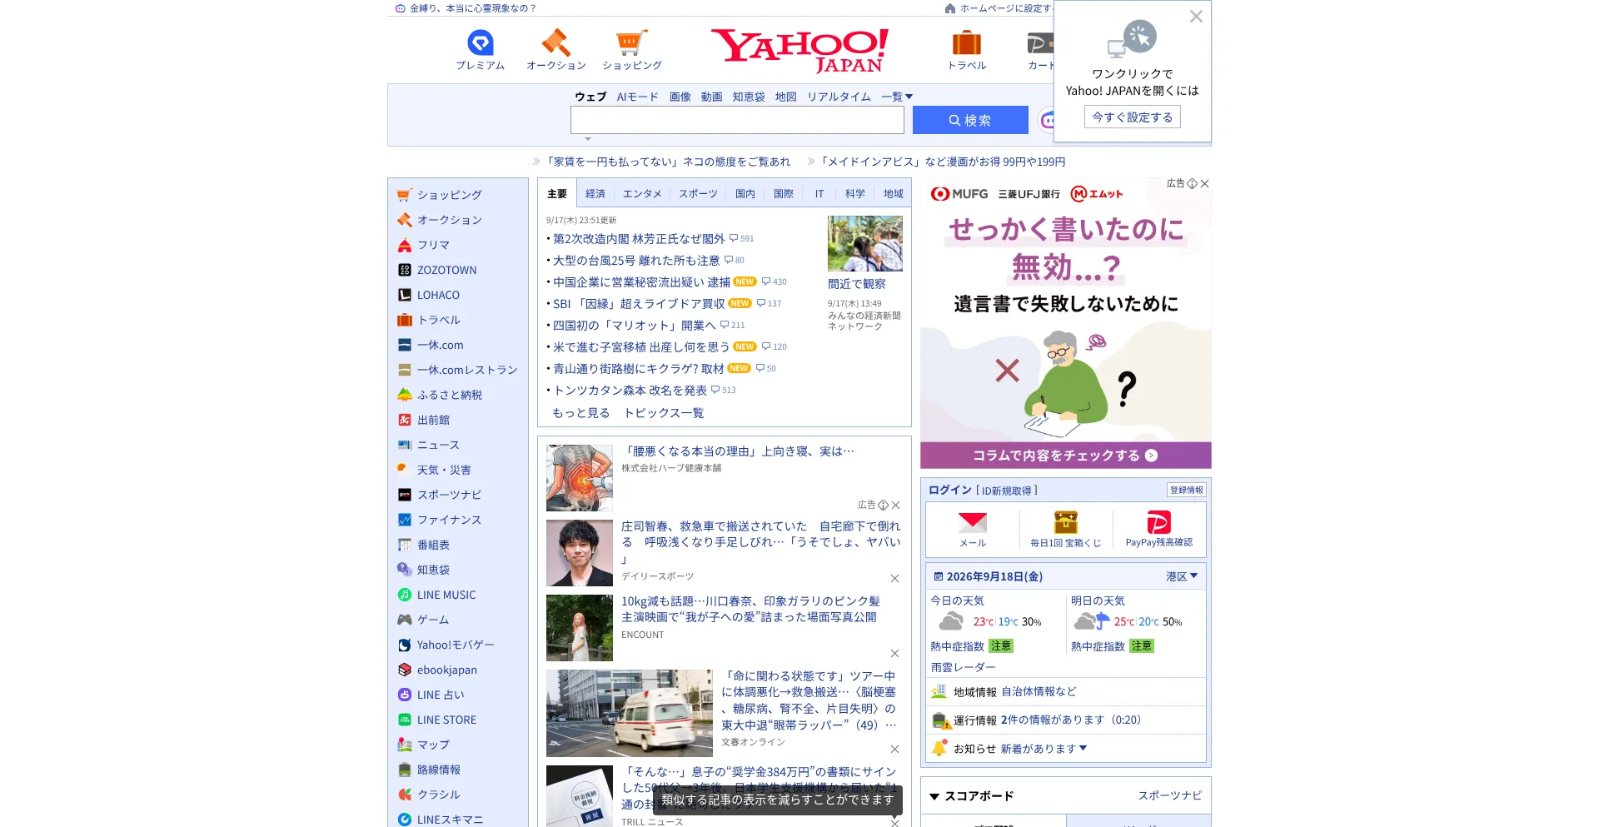1599x827 pixels.
Task: Open LOHACO in the left sidebar
Action: [x=438, y=295]
